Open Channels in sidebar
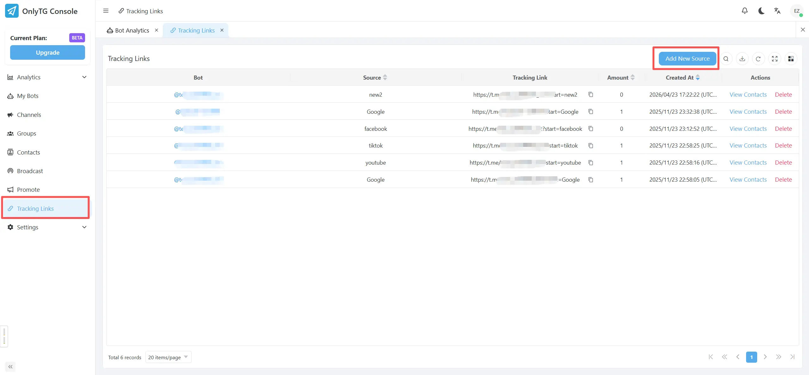The width and height of the screenshot is (809, 375). coord(47,115)
